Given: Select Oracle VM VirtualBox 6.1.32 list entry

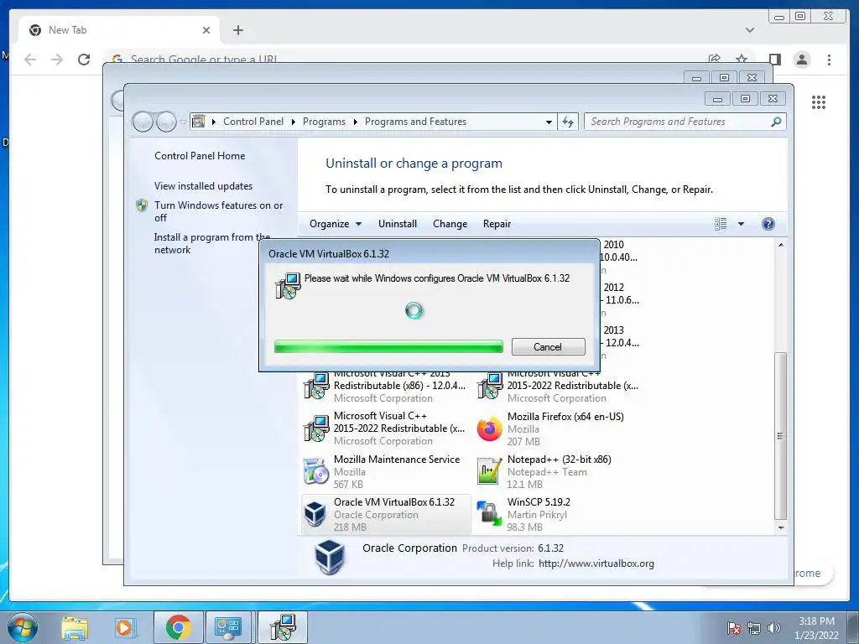Looking at the screenshot, I should click(386, 514).
